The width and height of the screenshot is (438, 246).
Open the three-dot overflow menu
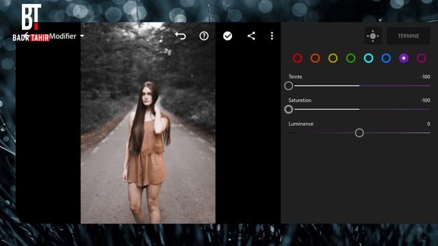tap(272, 36)
